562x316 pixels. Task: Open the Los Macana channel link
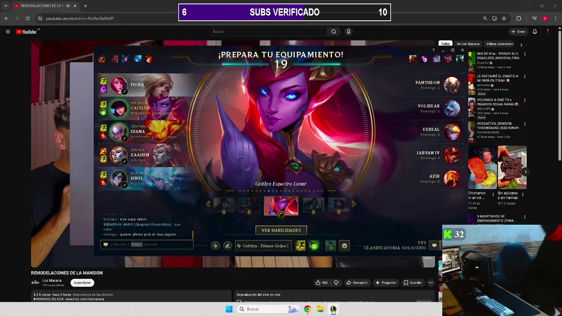point(52,280)
